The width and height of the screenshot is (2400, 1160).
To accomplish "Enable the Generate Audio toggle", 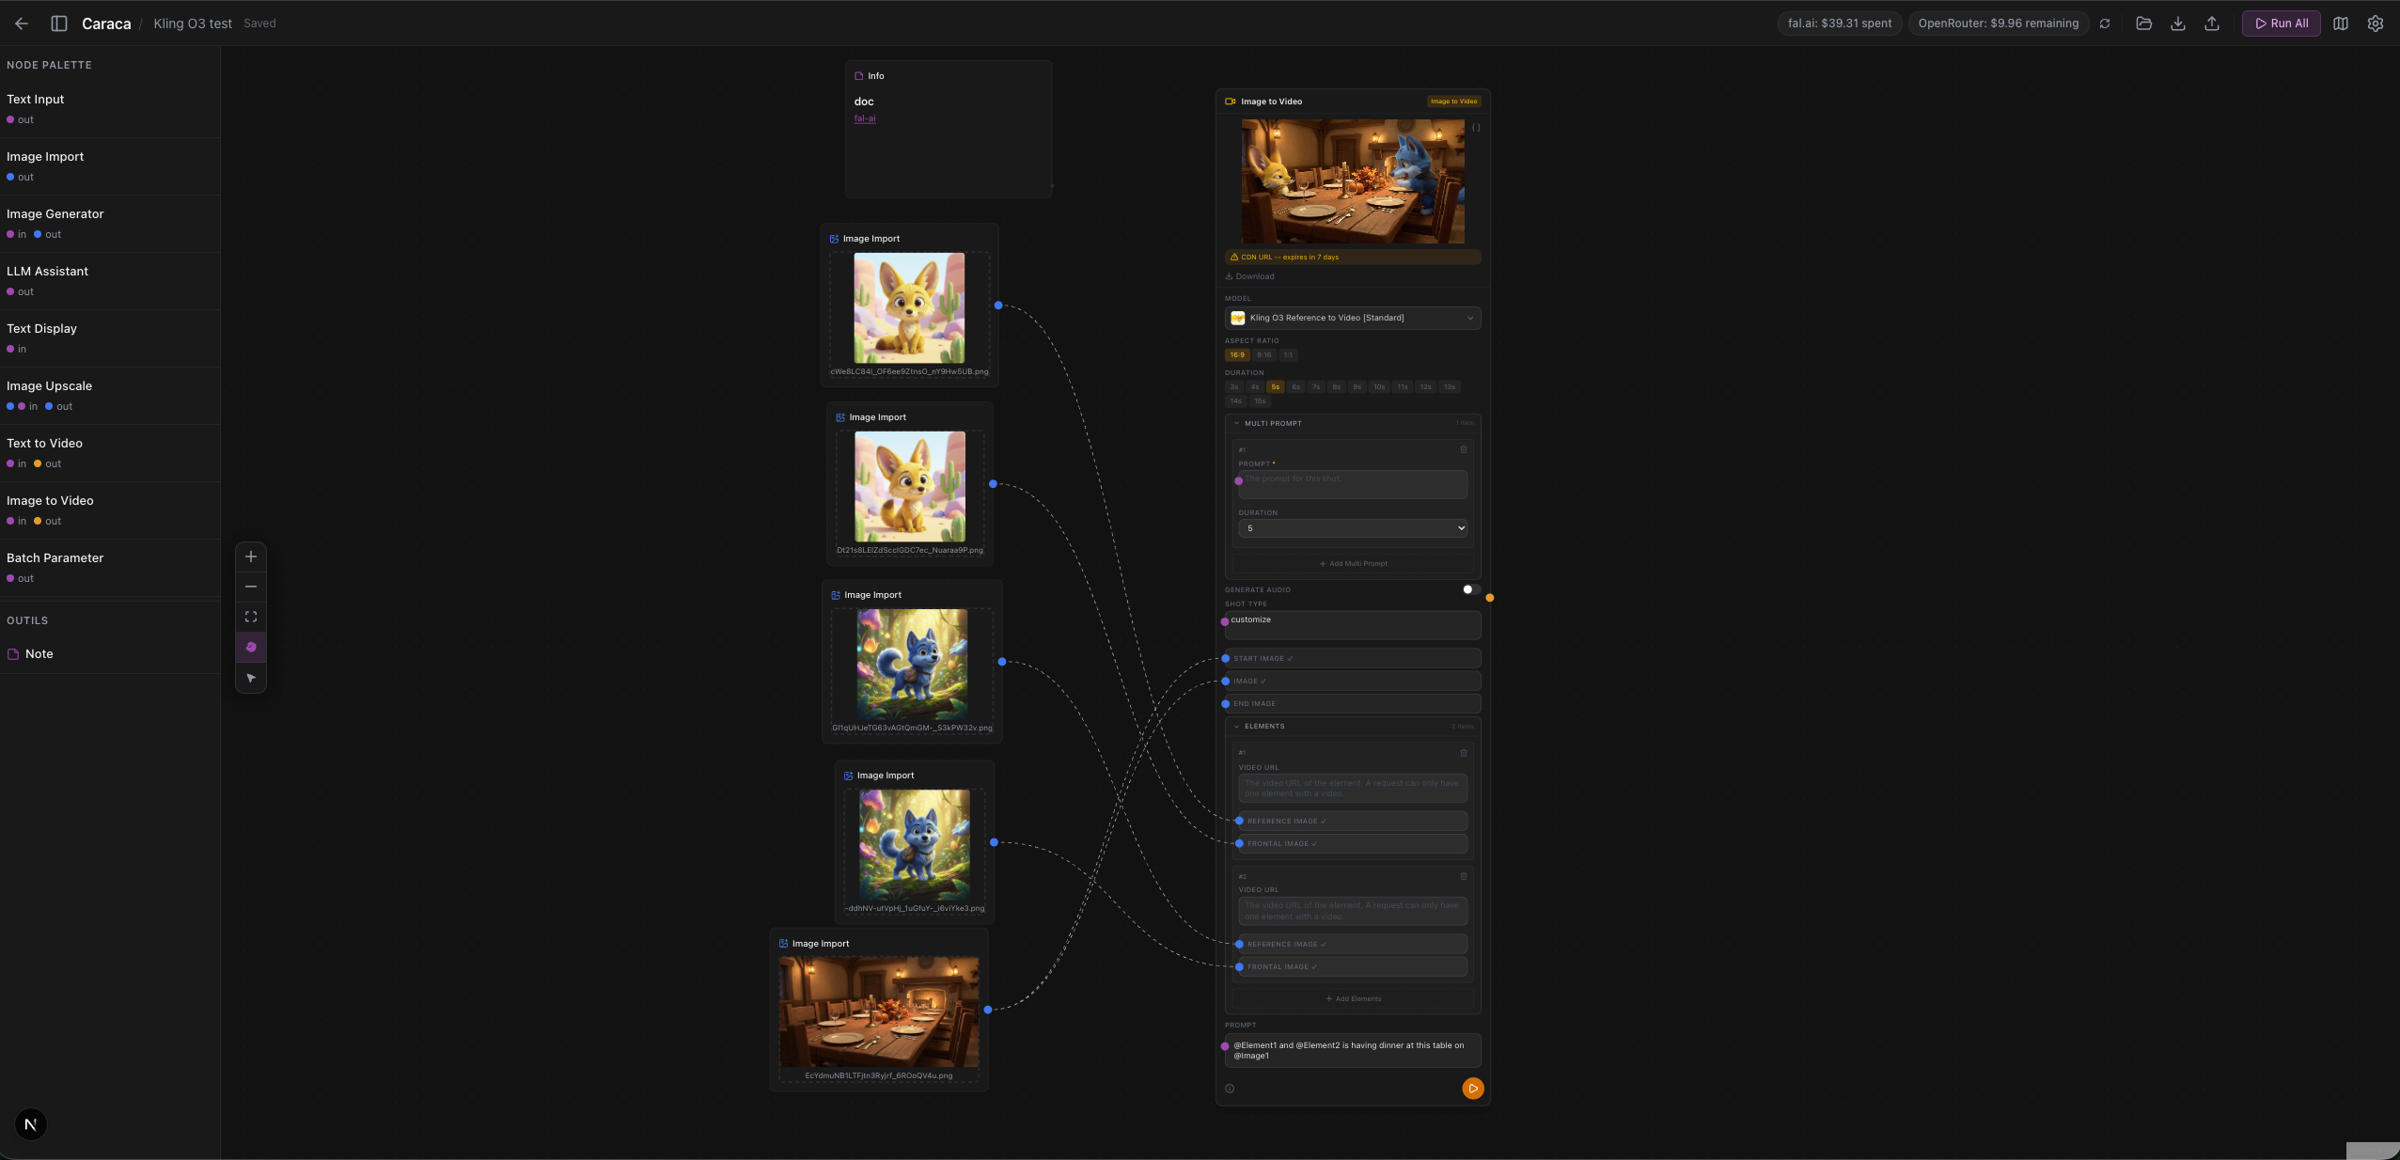I will (x=1468, y=589).
